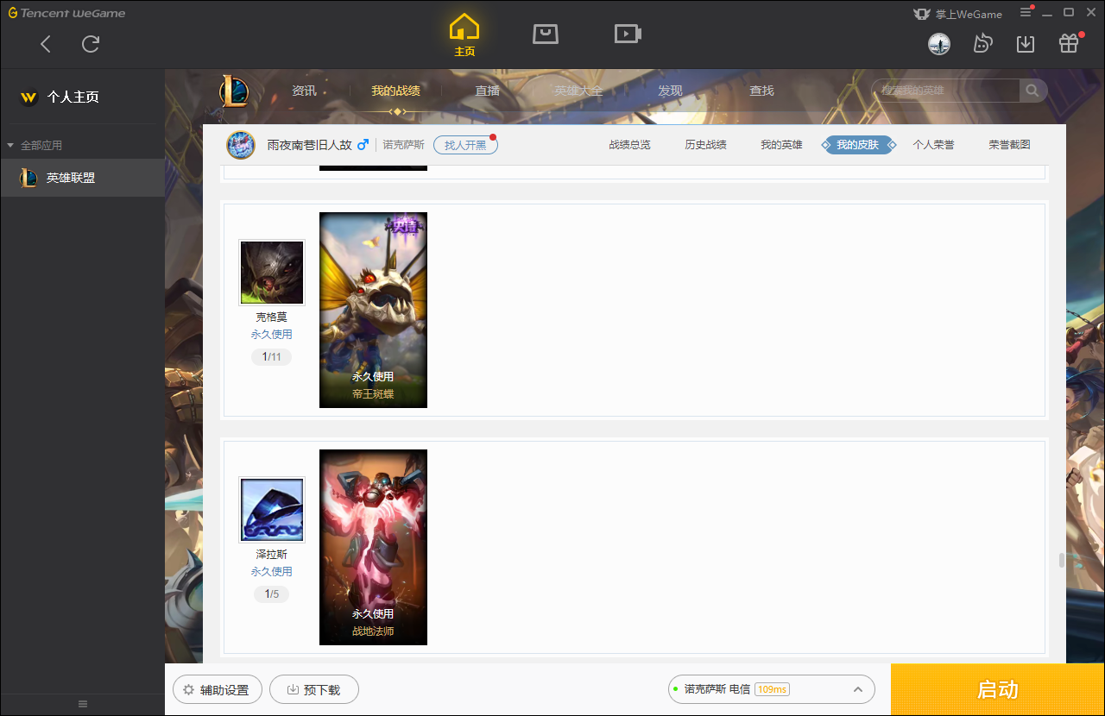
Task: Open the 英雄大全 tab
Action: point(578,91)
